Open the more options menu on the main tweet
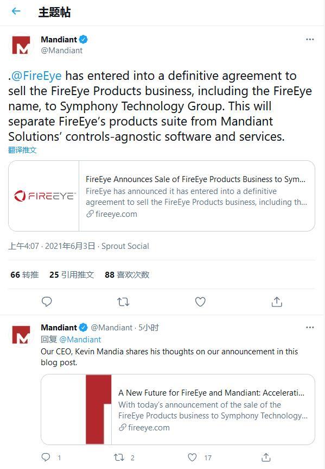 tap(310, 39)
